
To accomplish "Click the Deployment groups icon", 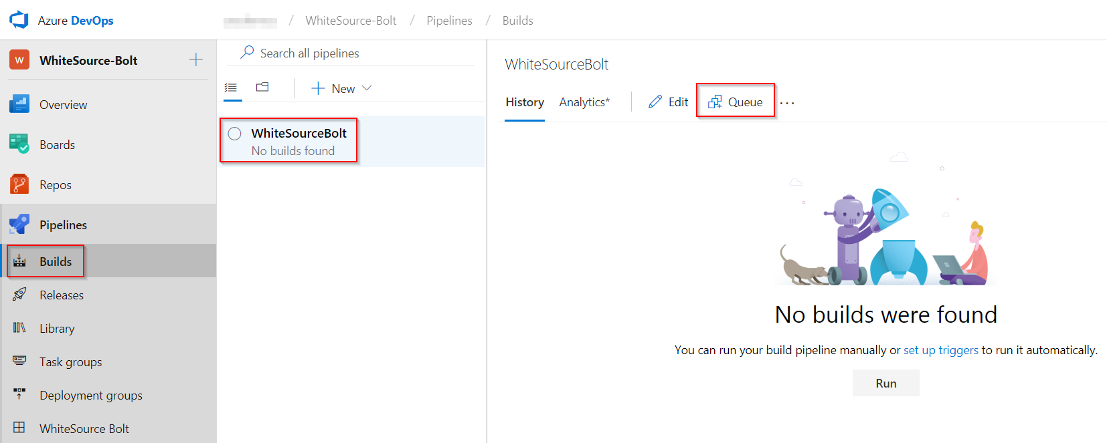I will click(x=19, y=395).
